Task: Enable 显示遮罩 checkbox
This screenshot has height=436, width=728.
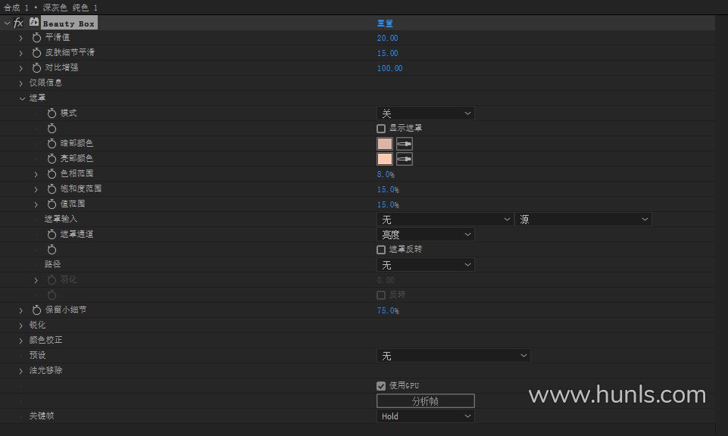Action: [381, 129]
